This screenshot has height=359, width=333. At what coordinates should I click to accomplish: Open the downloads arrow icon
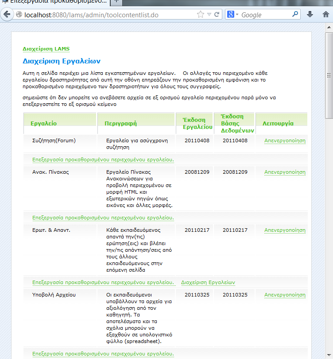pyautogui.click(x=310, y=15)
